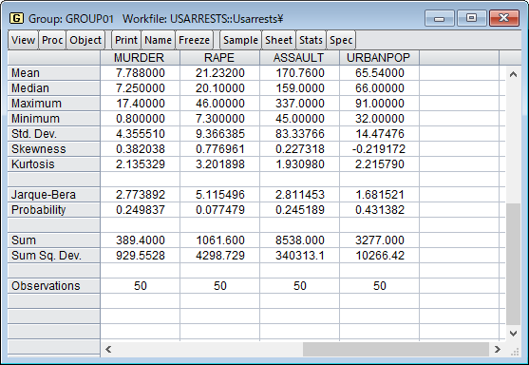
Task: Click vertical scrollbar down arrow
Action: pos(513,334)
